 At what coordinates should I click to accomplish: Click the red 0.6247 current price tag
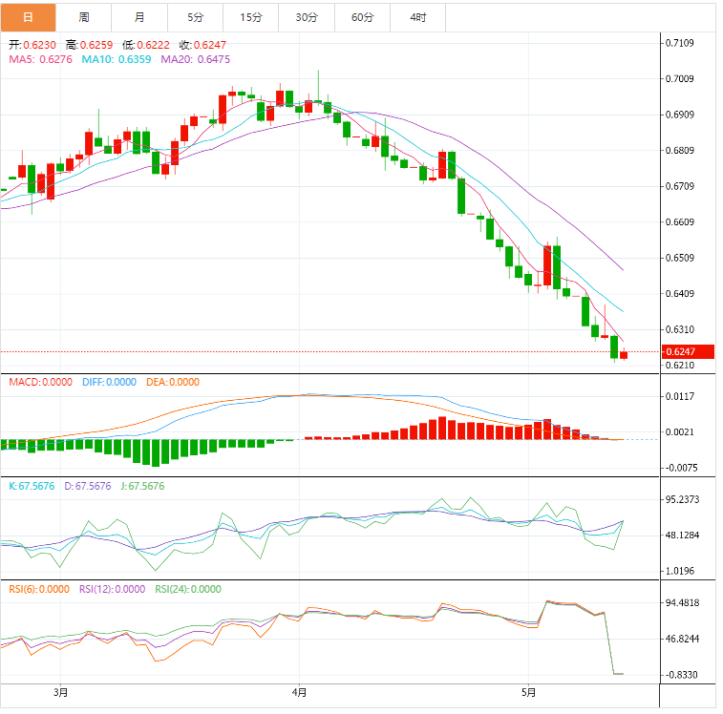pos(688,351)
